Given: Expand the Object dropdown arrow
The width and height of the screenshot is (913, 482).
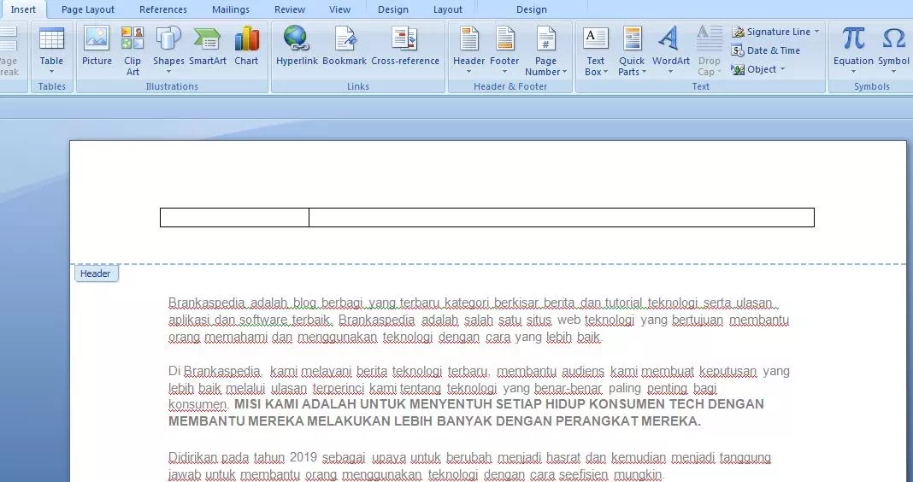Looking at the screenshot, I should (782, 69).
